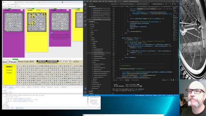Click the Win: A button
Image resolution: width=206 pixels, height=116 pixels.
tap(61, 62)
